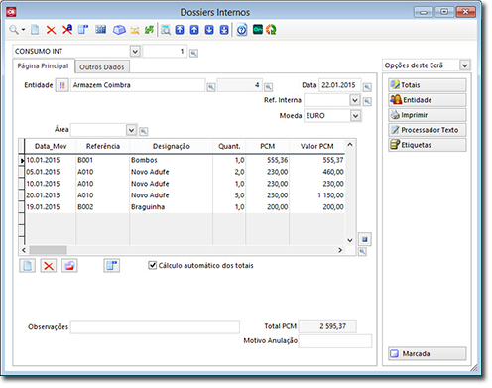Click the Designação column header

pyautogui.click(x=172, y=146)
